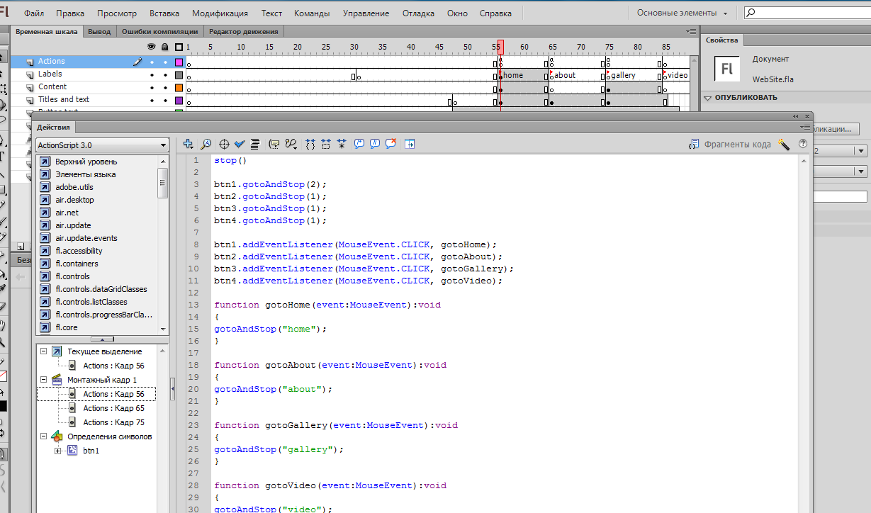Collapse the ОПУБЛИКОВАТЬ section triangle

coord(708,98)
